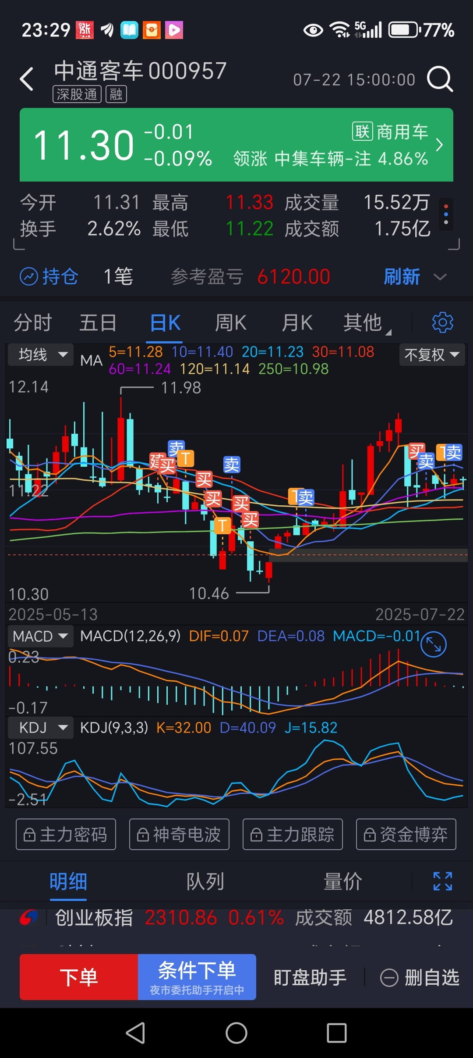The height and width of the screenshot is (1058, 473).
Task: Tap the 创业板指 index logo icon
Action: (29, 918)
